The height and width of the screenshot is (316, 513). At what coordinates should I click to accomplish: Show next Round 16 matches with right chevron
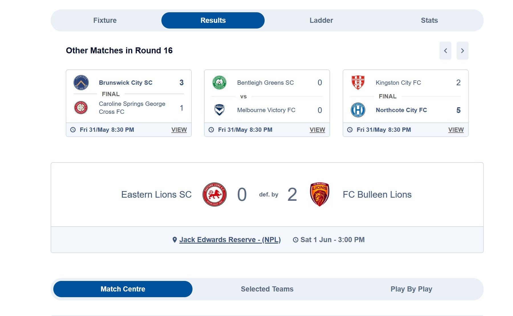(462, 51)
